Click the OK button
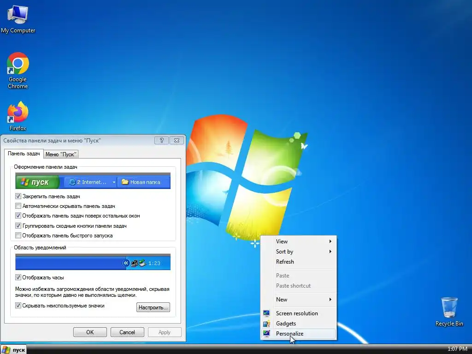 [x=90, y=332]
